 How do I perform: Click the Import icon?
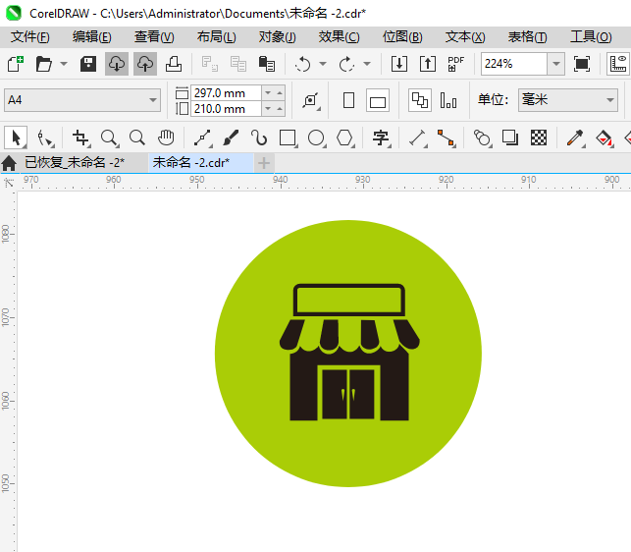(x=399, y=64)
